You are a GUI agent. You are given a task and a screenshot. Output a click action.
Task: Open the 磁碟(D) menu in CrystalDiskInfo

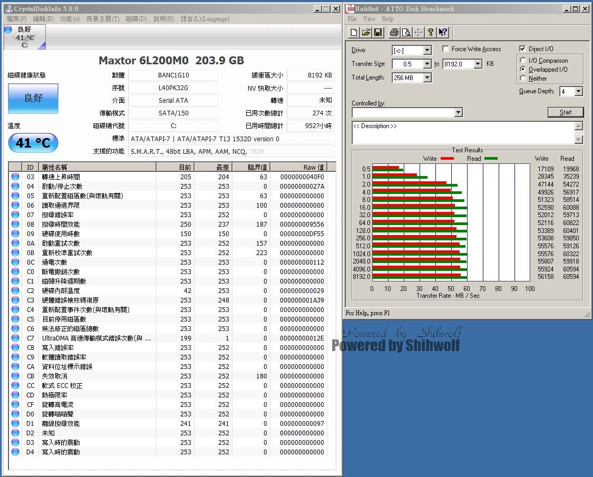pyautogui.click(x=136, y=19)
